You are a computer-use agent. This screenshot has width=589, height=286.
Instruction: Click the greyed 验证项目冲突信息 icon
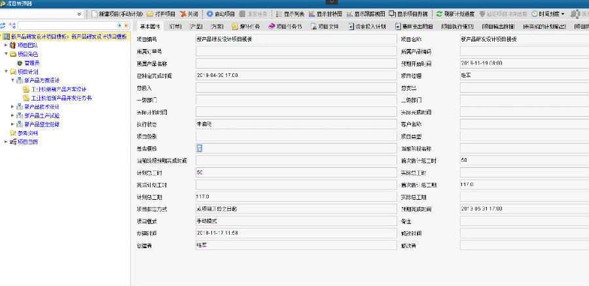[482, 14]
